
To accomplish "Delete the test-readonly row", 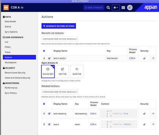I will pyautogui.click(x=153, y=113).
